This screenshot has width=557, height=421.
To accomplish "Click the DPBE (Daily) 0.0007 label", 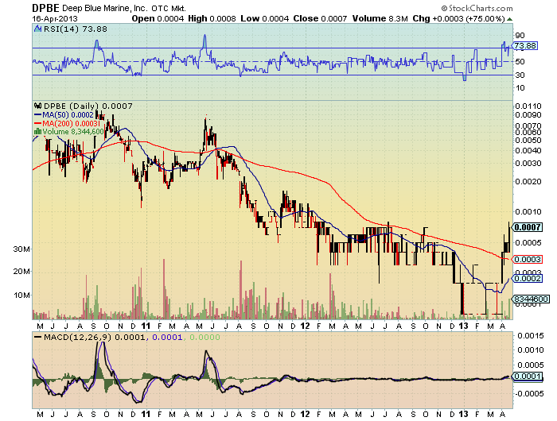I will click(x=88, y=106).
